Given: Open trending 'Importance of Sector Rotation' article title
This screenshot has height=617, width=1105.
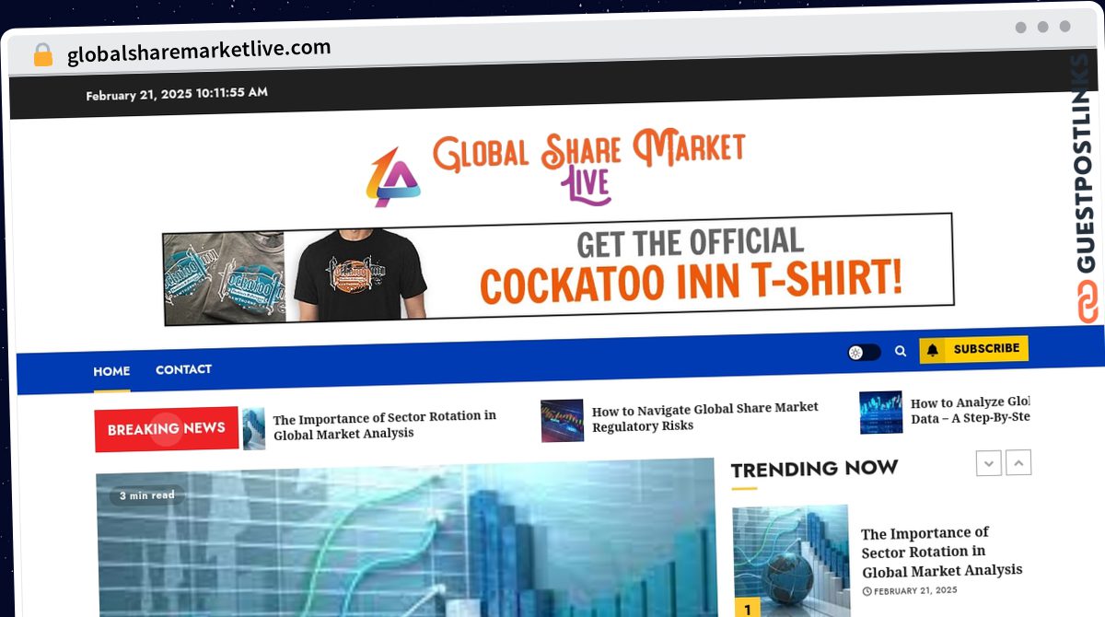Looking at the screenshot, I should (x=941, y=552).
